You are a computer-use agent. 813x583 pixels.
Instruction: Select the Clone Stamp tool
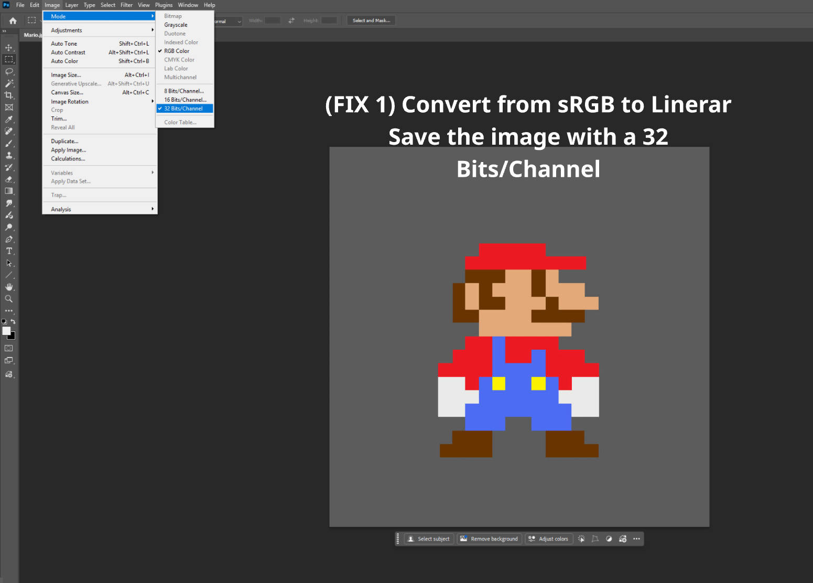coord(9,155)
